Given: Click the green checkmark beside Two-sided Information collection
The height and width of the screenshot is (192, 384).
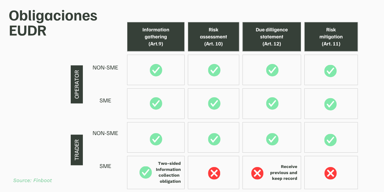Looking at the screenshot, I should click(146, 172).
